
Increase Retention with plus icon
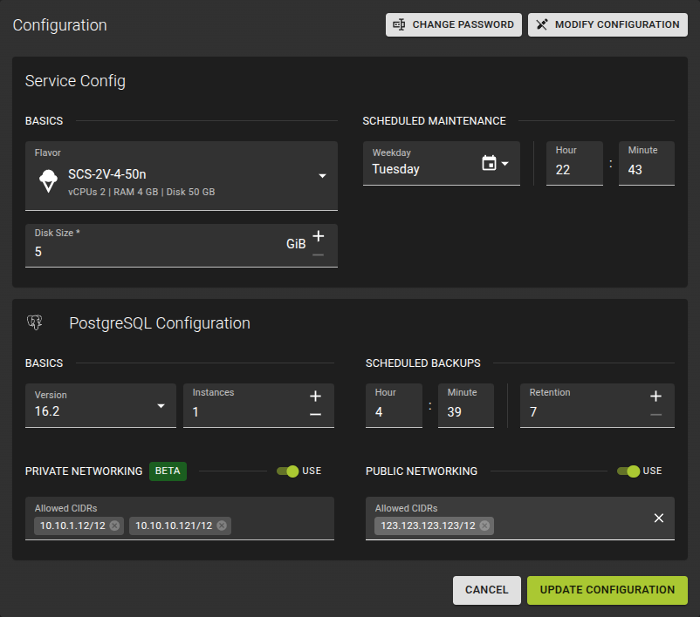click(655, 396)
